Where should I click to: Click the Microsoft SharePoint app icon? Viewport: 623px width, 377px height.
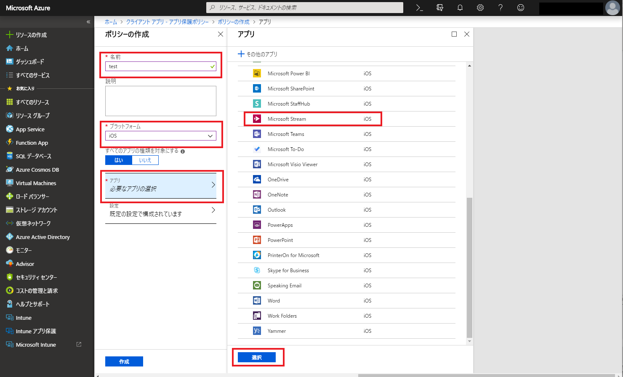257,89
